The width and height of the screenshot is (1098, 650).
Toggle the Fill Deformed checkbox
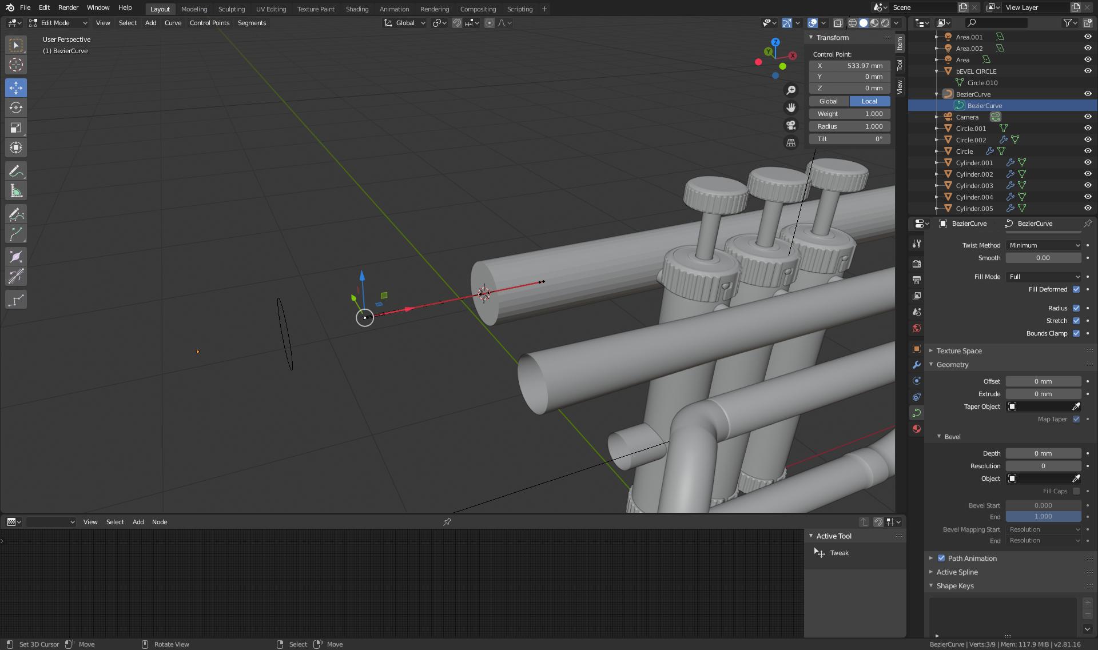point(1077,289)
